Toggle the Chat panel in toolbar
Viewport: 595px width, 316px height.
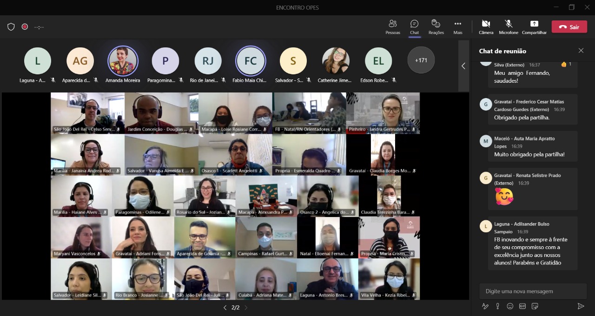click(414, 27)
